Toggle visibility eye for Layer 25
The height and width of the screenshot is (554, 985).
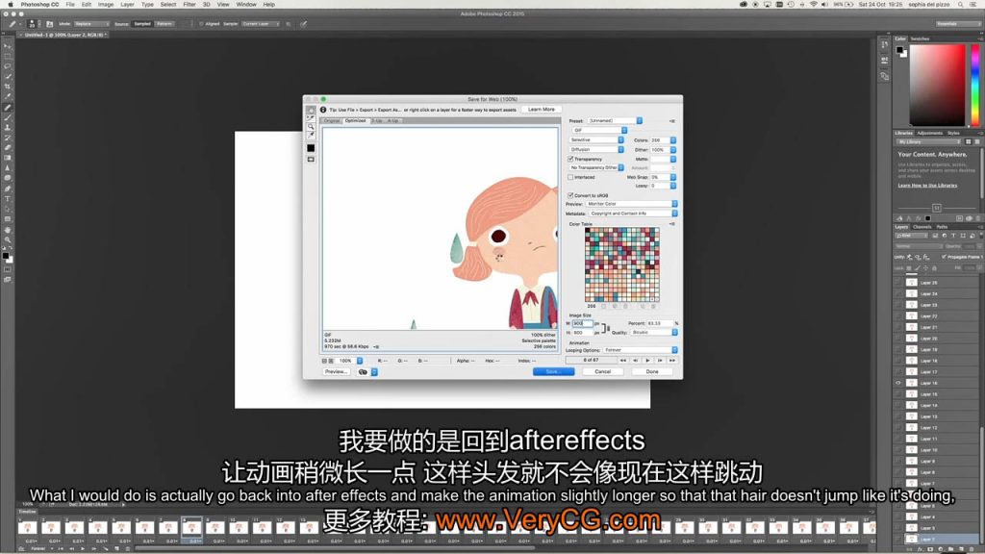(898, 283)
